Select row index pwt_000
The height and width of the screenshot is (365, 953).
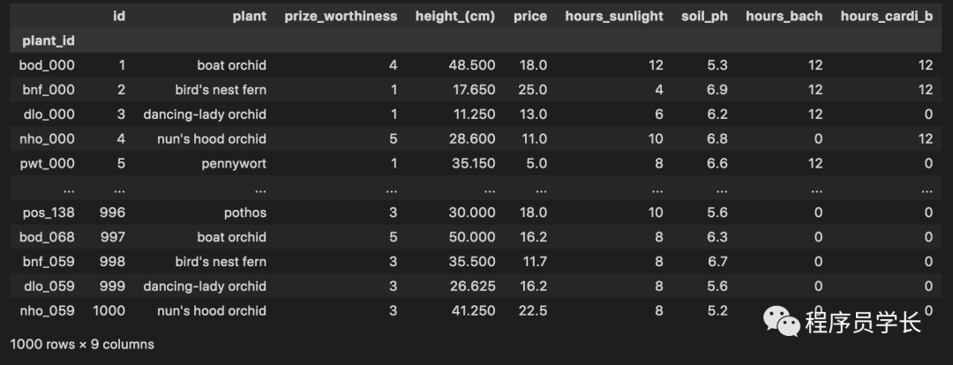tap(47, 163)
